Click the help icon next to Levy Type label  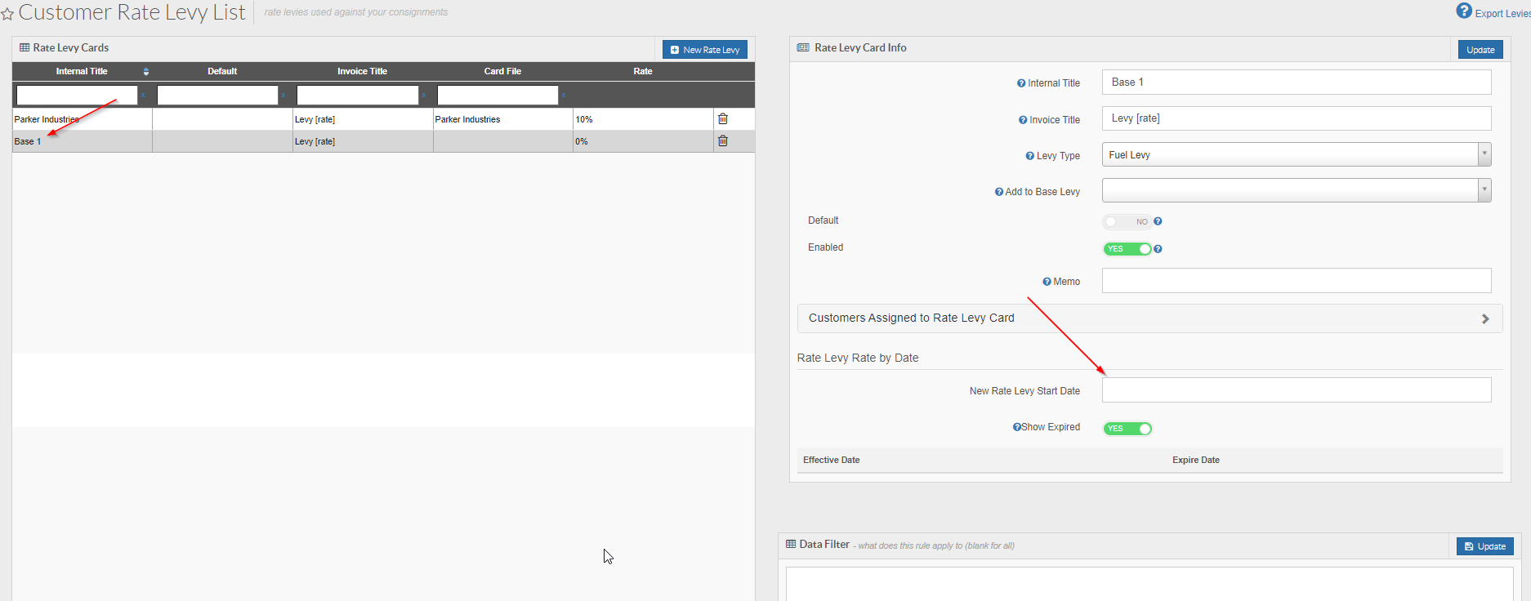pyautogui.click(x=1030, y=156)
